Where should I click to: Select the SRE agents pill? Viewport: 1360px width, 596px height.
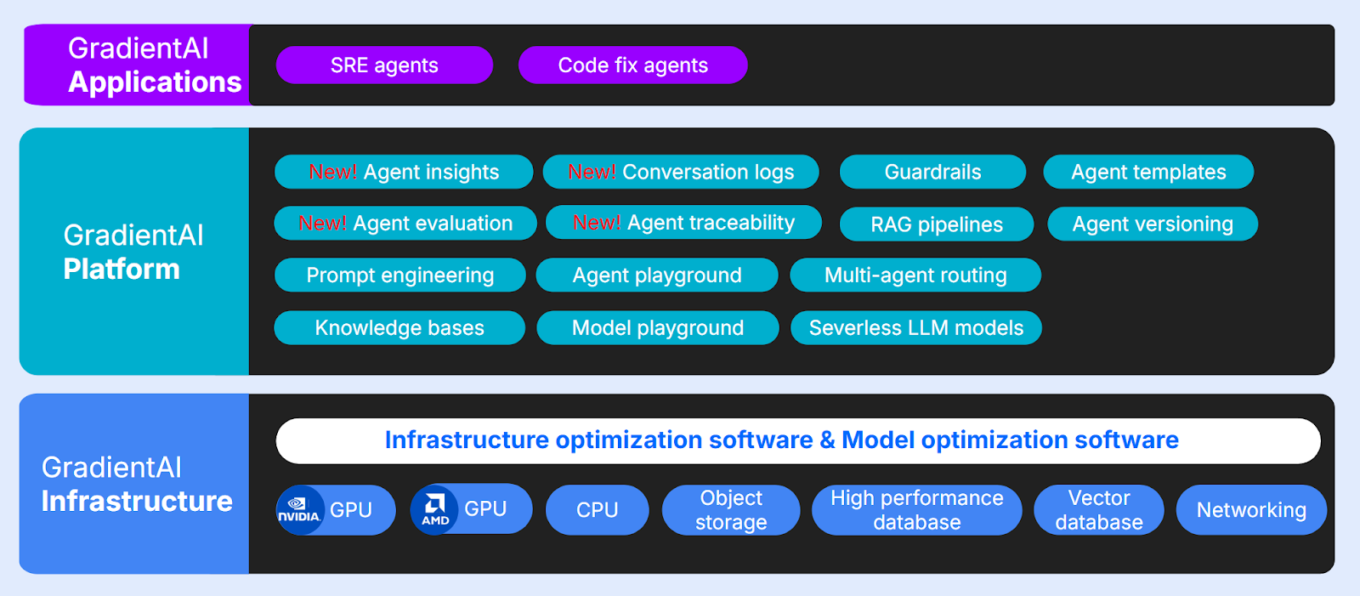pyautogui.click(x=384, y=65)
